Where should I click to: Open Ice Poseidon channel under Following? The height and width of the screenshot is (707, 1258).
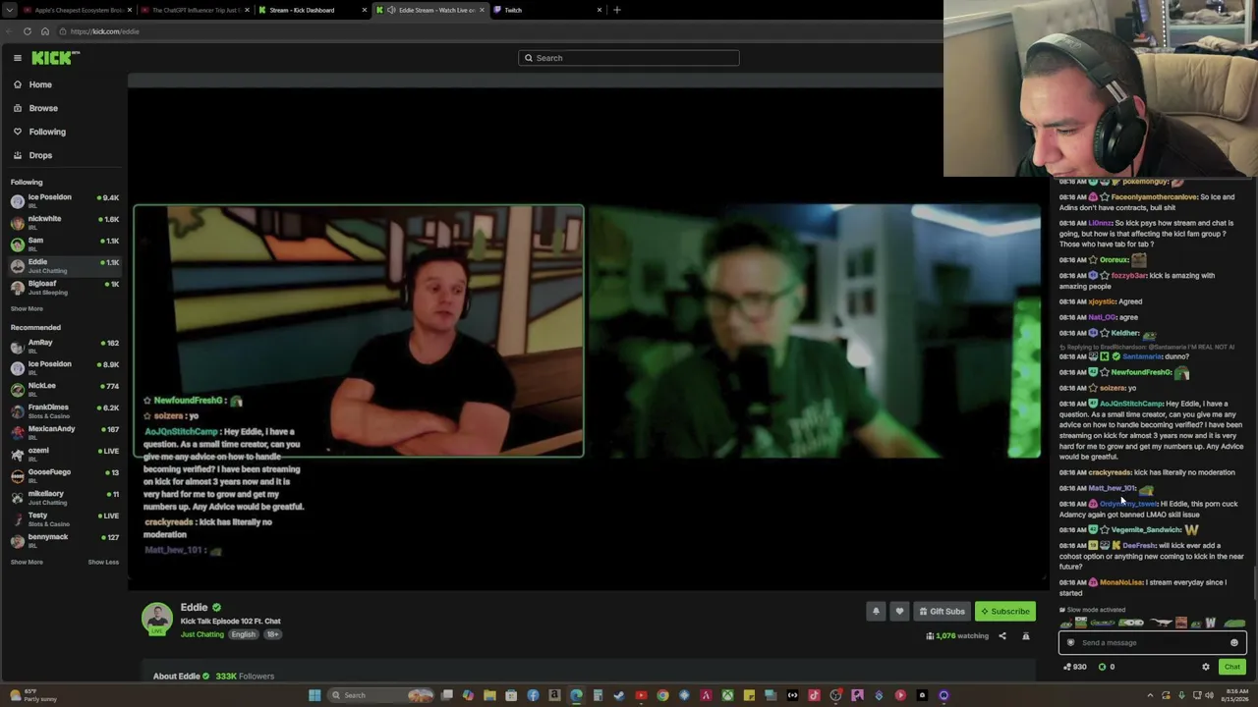point(64,199)
